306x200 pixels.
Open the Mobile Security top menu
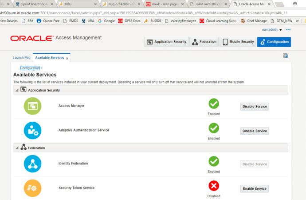tap(238, 42)
